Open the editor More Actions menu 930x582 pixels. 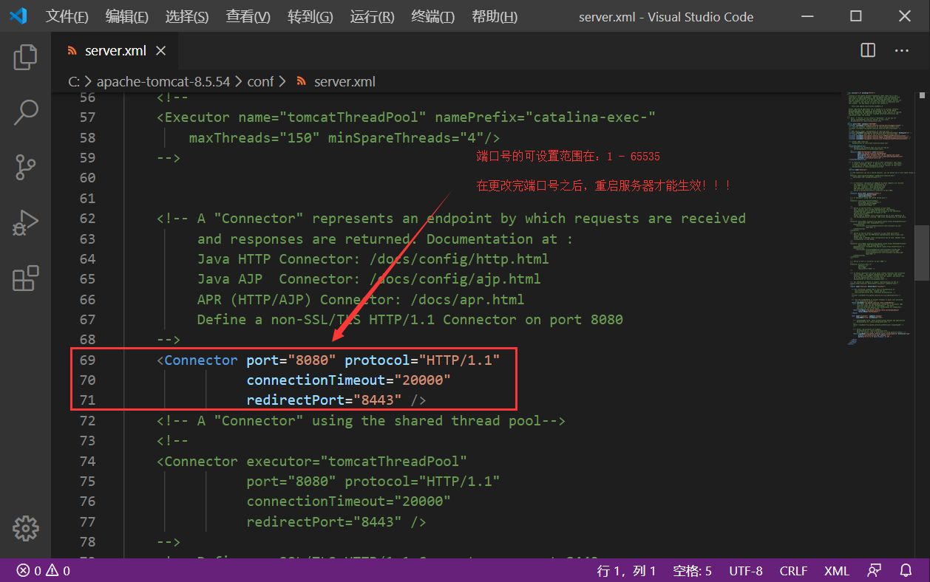(x=901, y=50)
